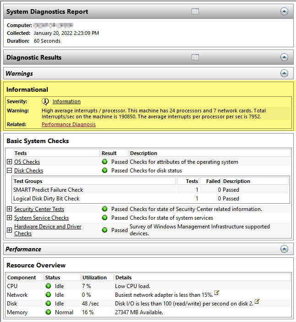
Task: Expand the Security Center Tests row
Action: point(9,209)
